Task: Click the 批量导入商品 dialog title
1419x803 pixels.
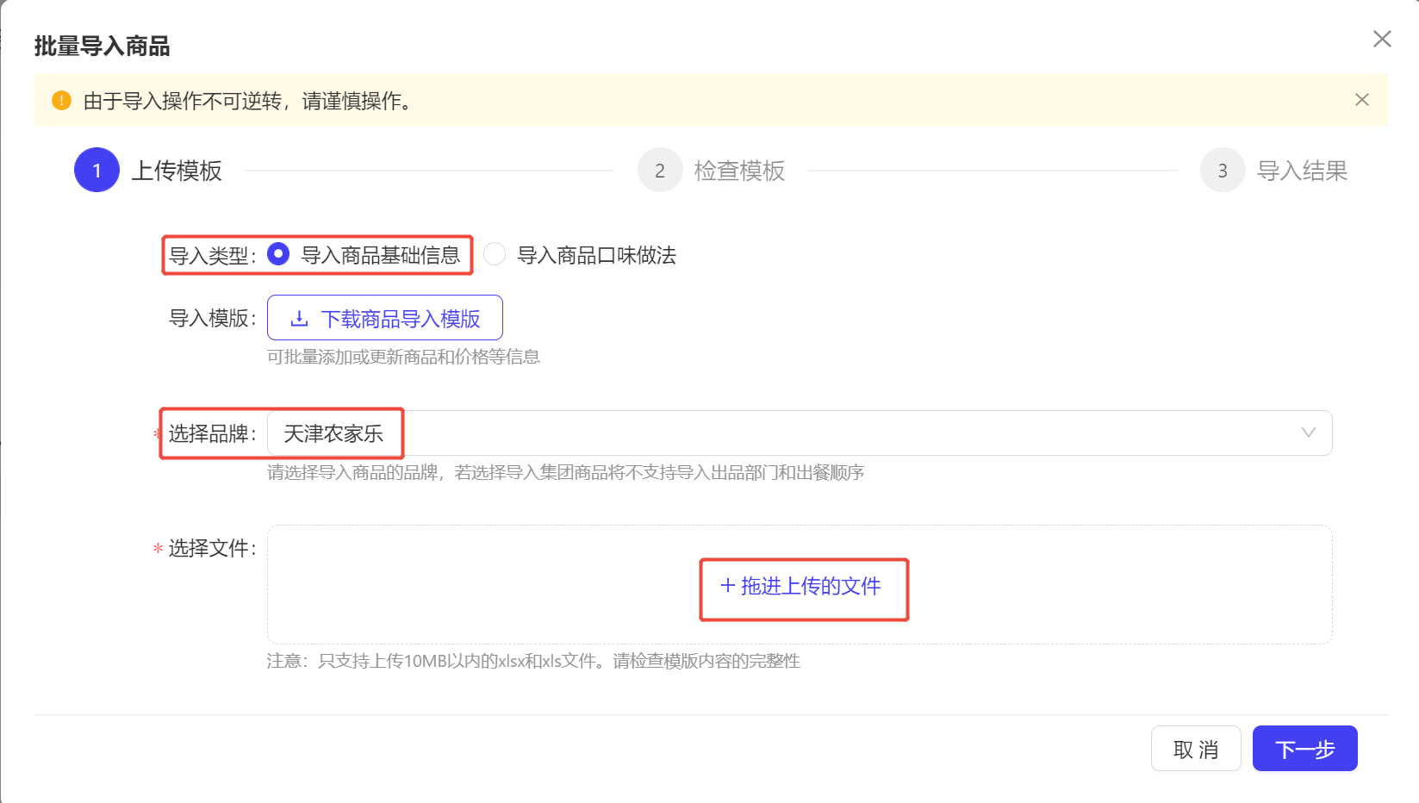Action: click(103, 46)
